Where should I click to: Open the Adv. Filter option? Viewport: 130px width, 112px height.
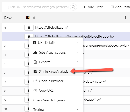click(93, 7)
